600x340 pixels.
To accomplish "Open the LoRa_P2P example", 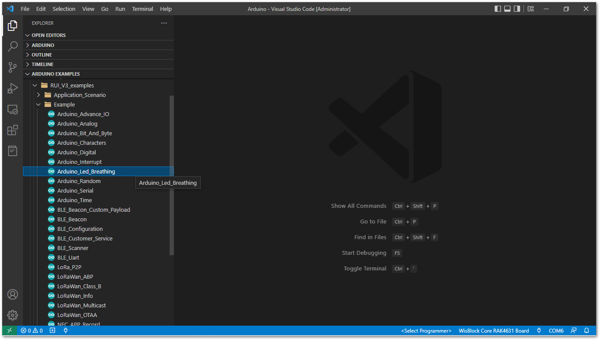I will [x=98, y=267].
